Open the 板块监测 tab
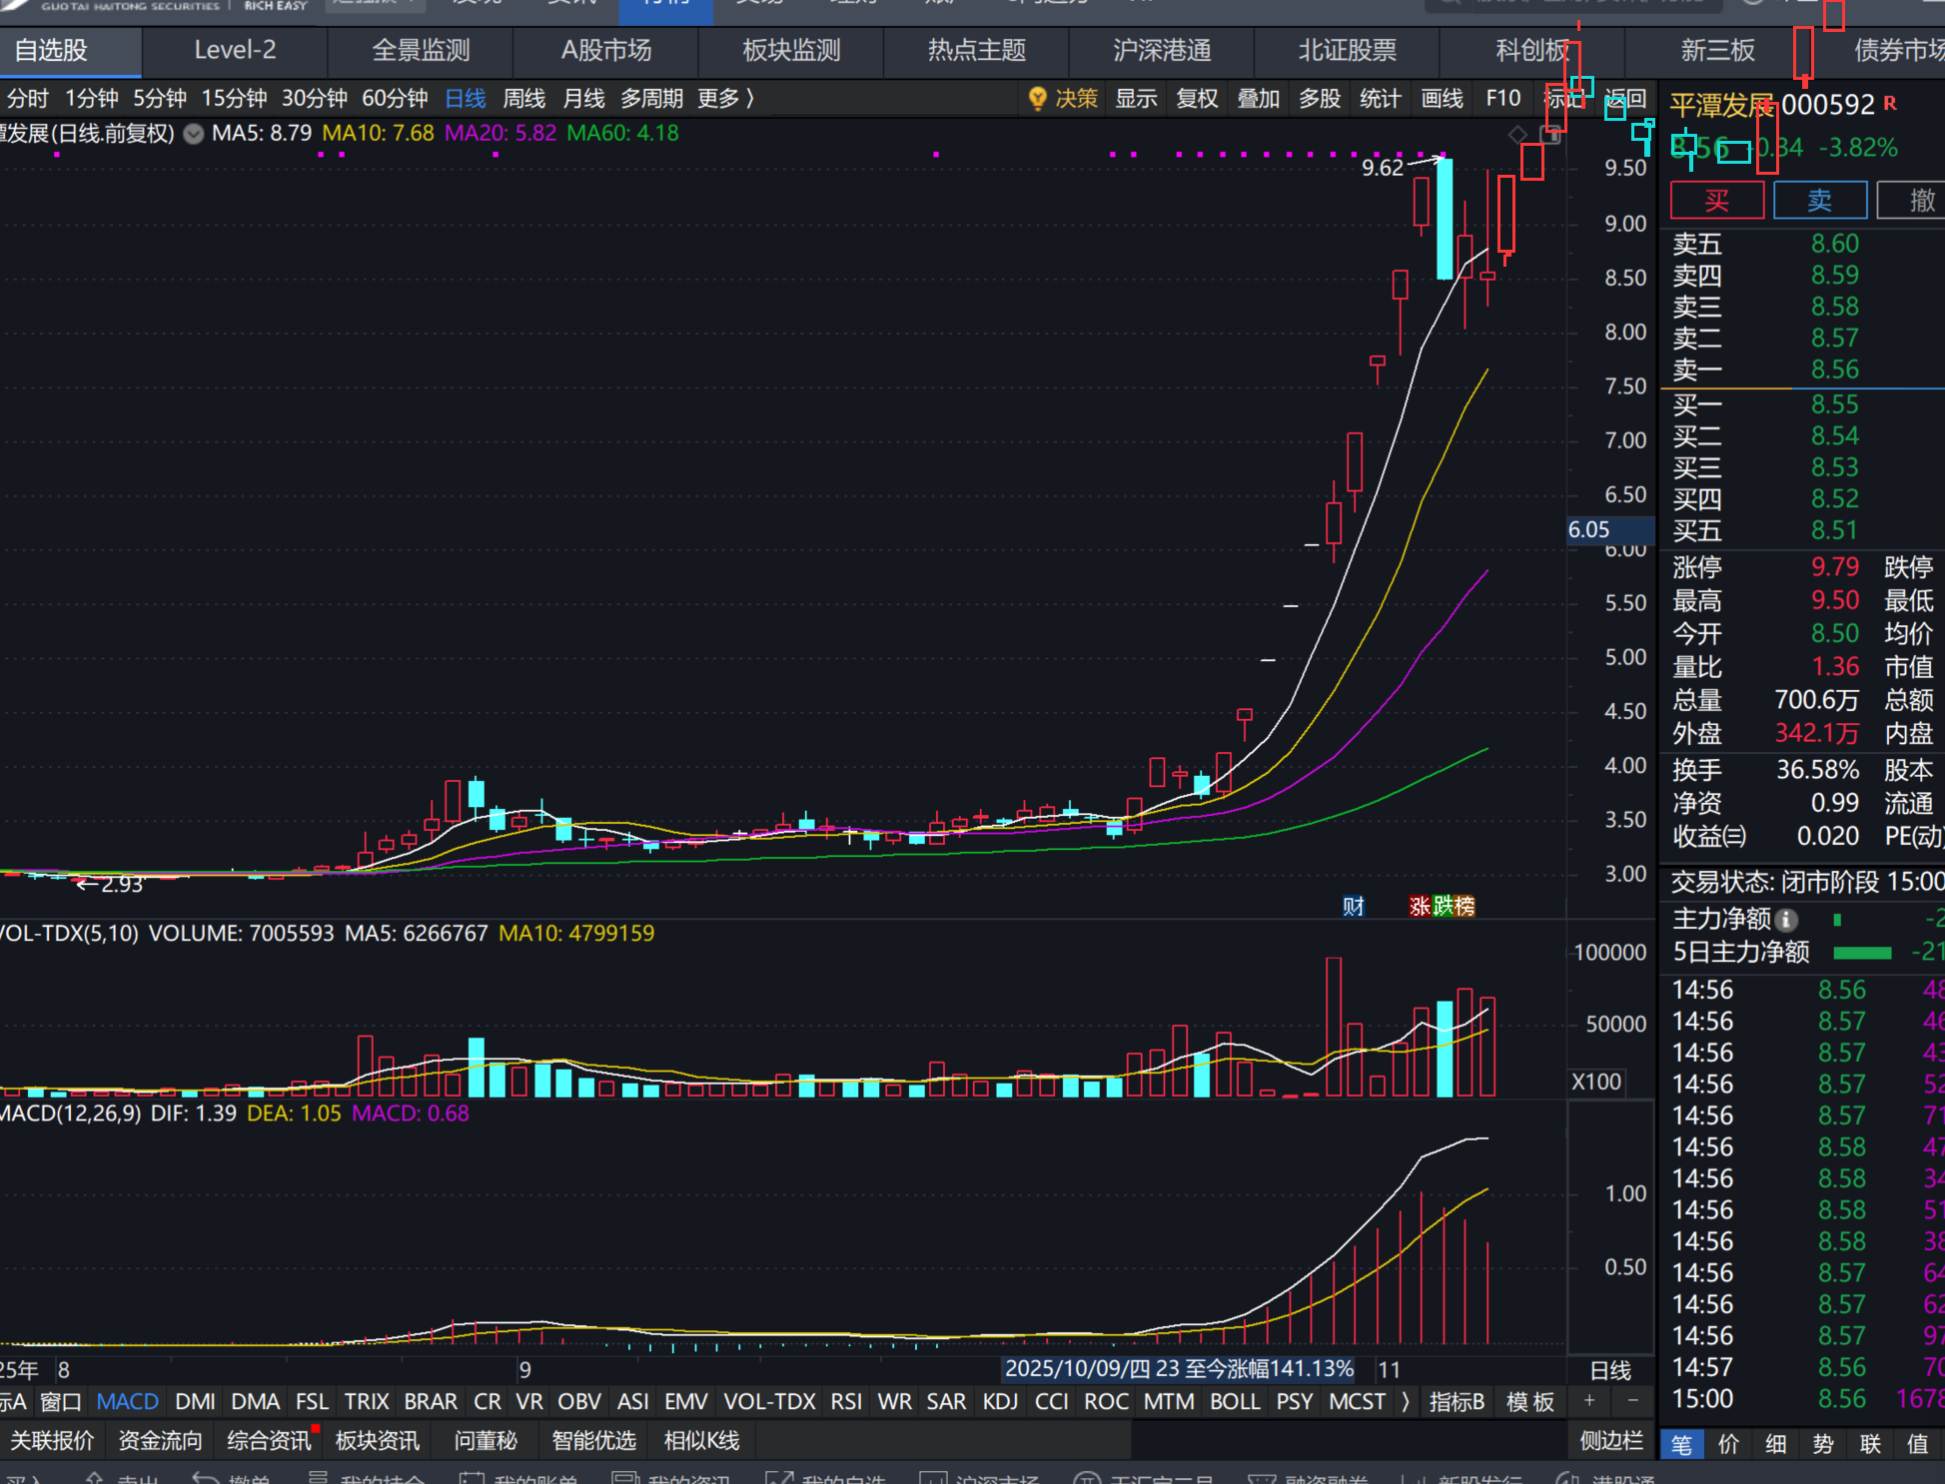 tap(791, 50)
